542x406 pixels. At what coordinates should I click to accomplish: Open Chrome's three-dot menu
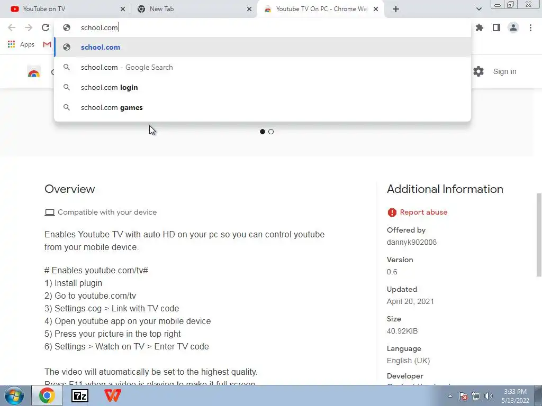[x=530, y=27]
